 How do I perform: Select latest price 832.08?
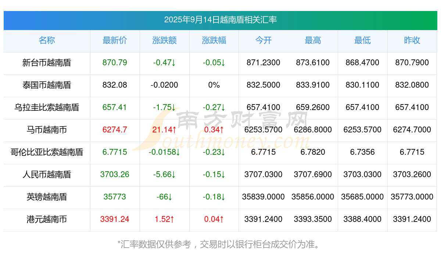point(115,85)
